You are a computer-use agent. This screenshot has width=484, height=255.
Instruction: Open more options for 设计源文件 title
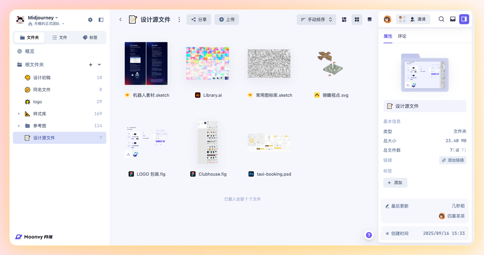click(x=179, y=19)
